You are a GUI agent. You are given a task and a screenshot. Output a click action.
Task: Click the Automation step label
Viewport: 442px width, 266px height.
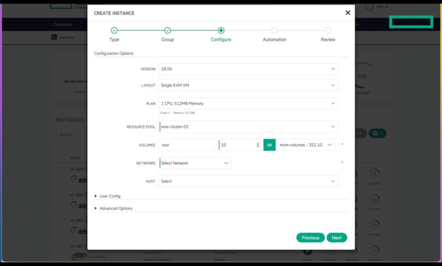274,40
